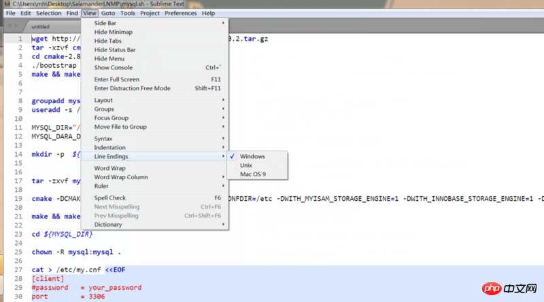Open the Selection menu
544x302 pixels.
(x=48, y=13)
